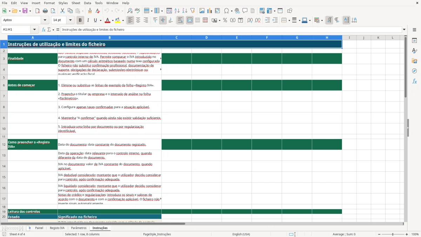Save the document with the Save icon
This screenshot has width=421, height=237.
click(25, 11)
